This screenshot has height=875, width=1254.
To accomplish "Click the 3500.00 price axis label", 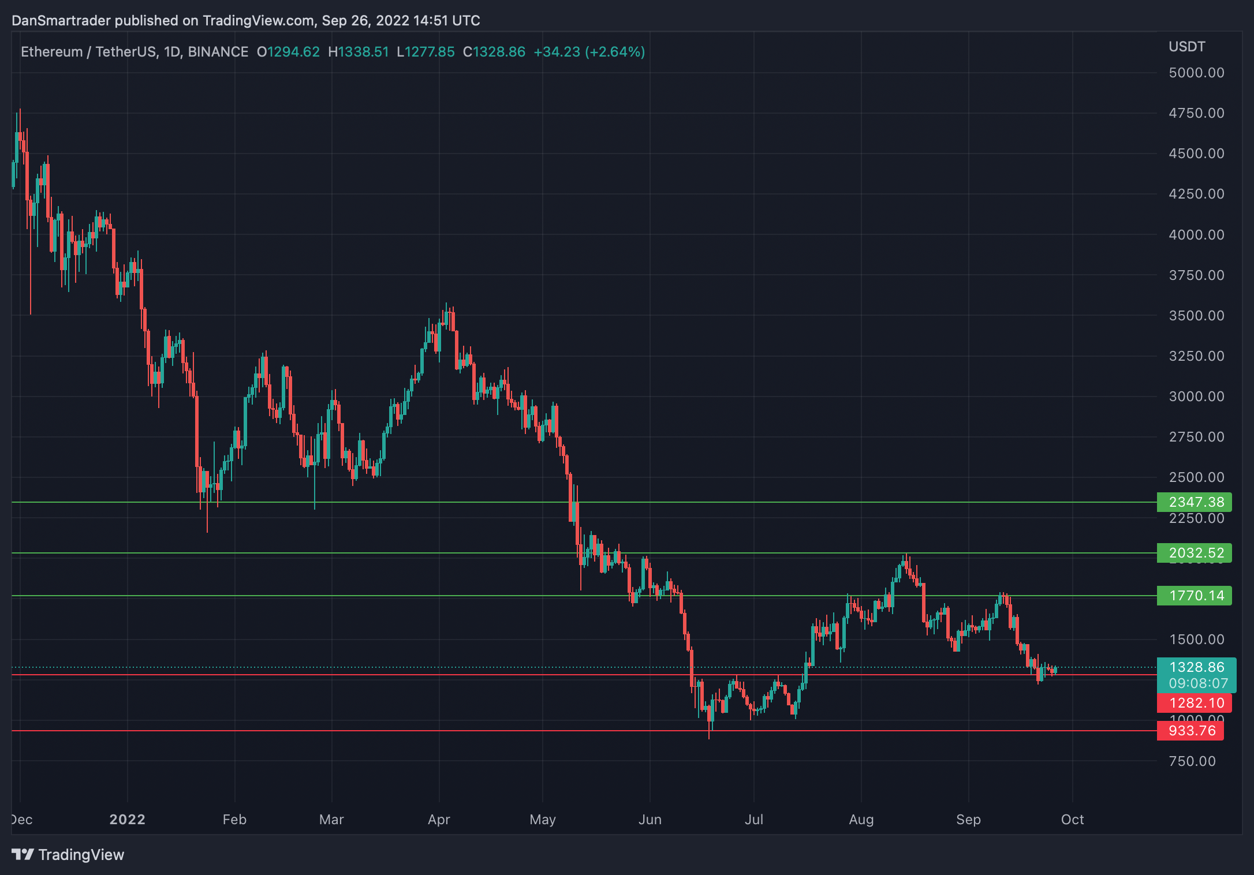I will [x=1196, y=316].
